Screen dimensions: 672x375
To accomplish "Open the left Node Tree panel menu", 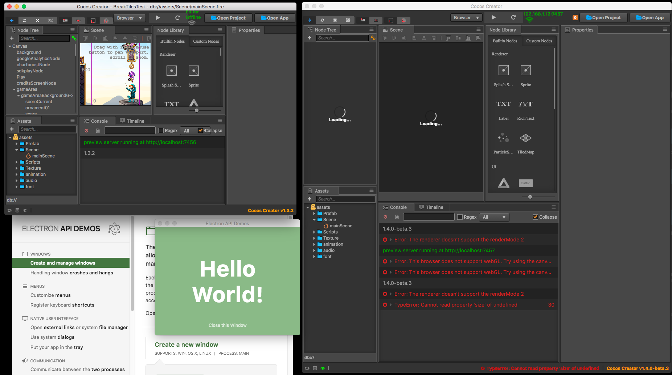I will pyautogui.click(x=73, y=30).
